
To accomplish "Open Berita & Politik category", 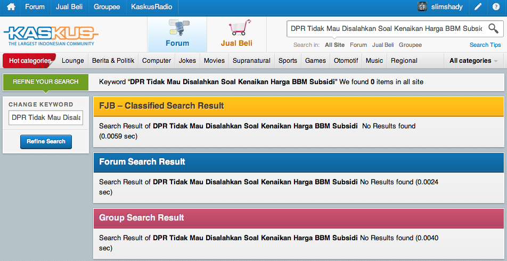I will (113, 61).
